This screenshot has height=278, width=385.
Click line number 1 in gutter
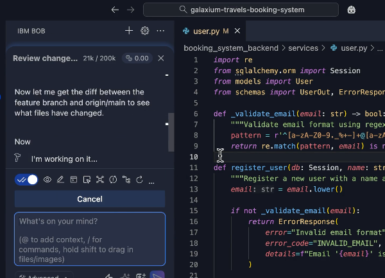[x=196, y=60]
